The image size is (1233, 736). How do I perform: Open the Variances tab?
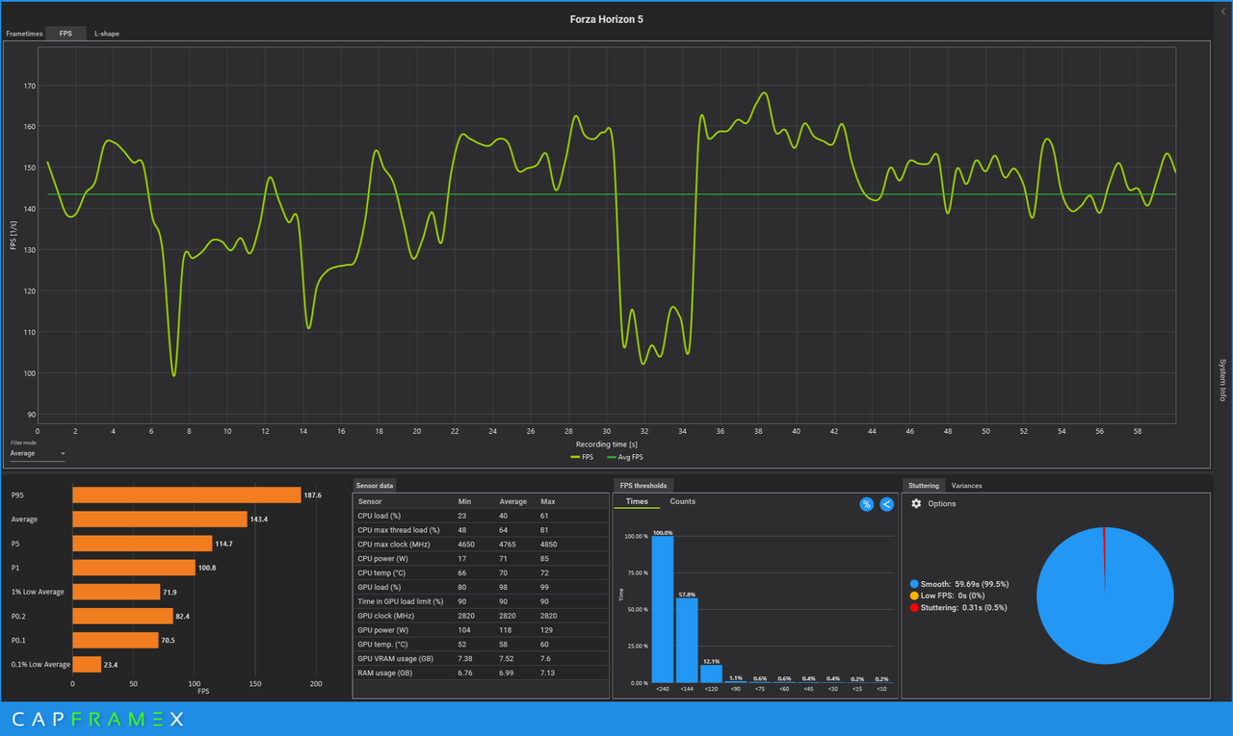click(966, 486)
